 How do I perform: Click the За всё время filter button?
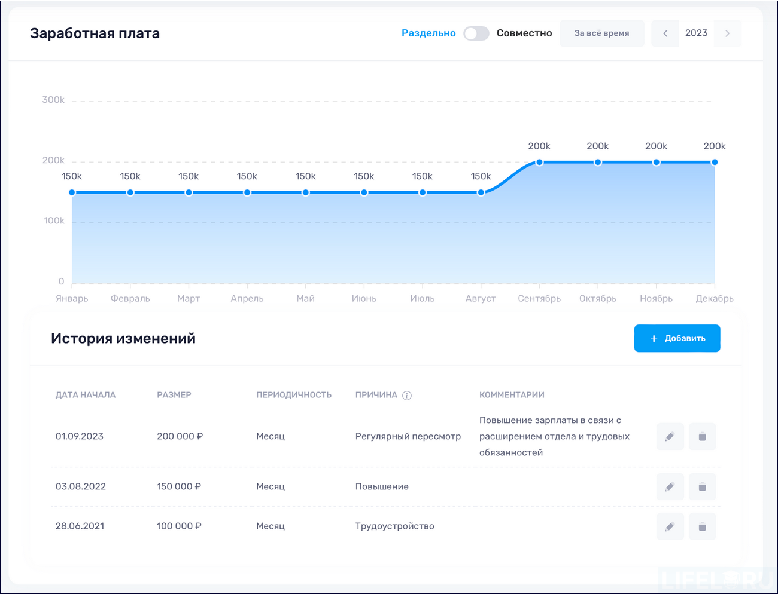601,33
